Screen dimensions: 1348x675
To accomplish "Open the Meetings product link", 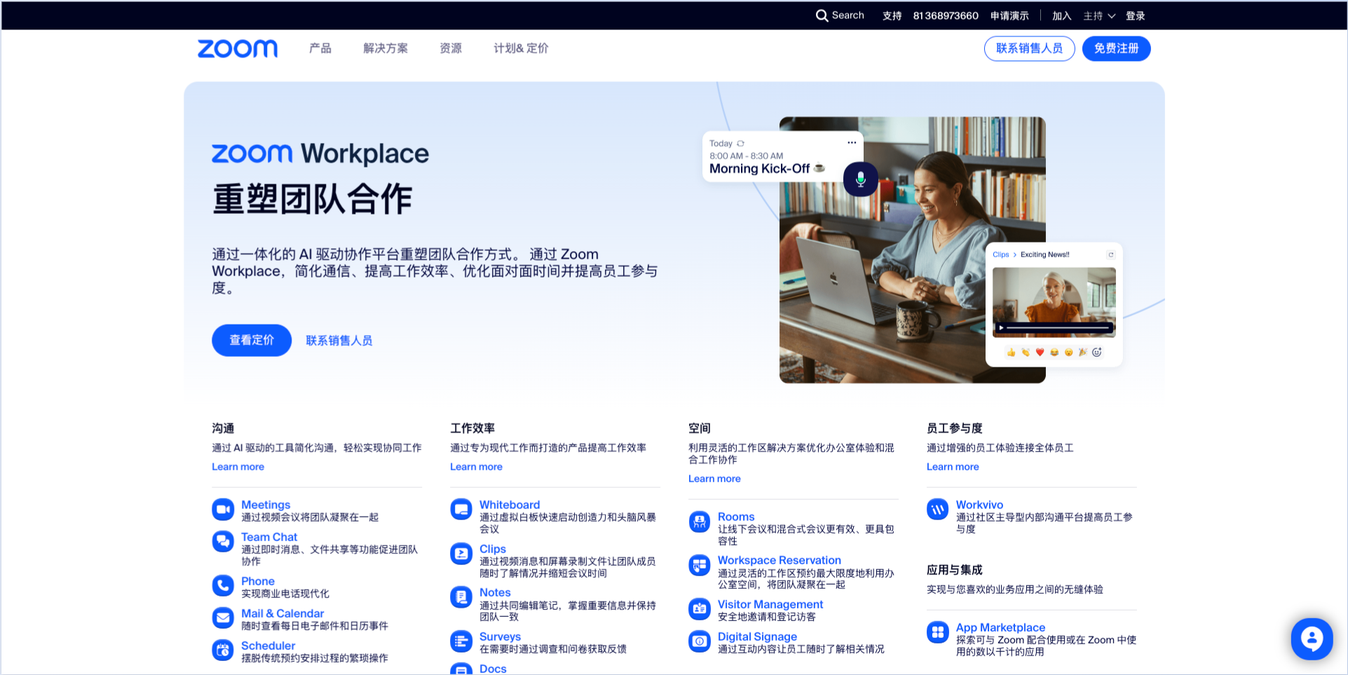I will pos(266,505).
